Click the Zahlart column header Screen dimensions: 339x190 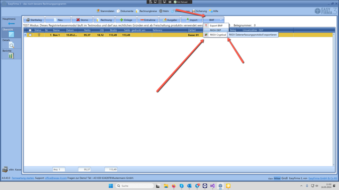coord(195,30)
